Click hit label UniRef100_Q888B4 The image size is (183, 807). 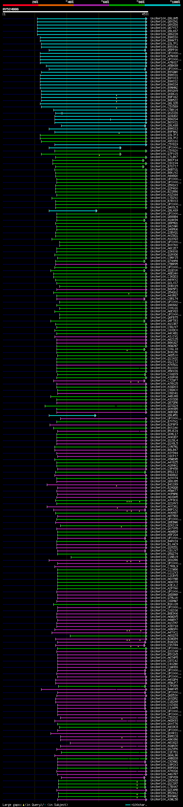tap(164, 217)
